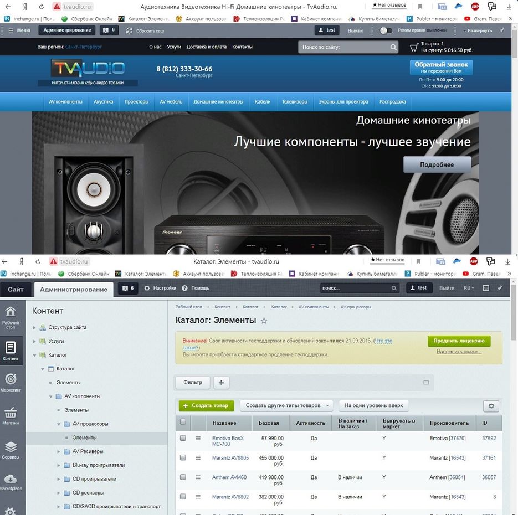Expand AV Ресиверы tree node

point(59,451)
